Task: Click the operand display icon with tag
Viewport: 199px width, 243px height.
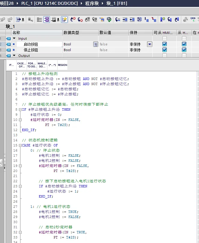Action: [54, 20]
